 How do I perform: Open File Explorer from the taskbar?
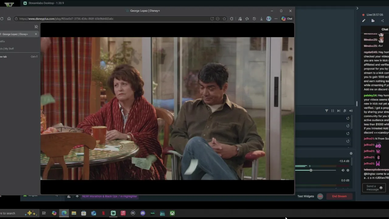pyautogui.click(x=74, y=213)
